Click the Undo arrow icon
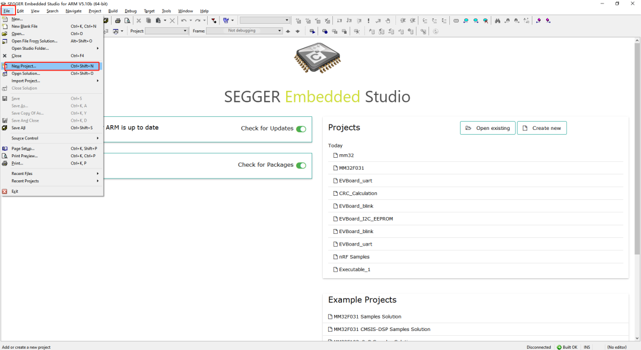641x350 pixels. (x=184, y=20)
